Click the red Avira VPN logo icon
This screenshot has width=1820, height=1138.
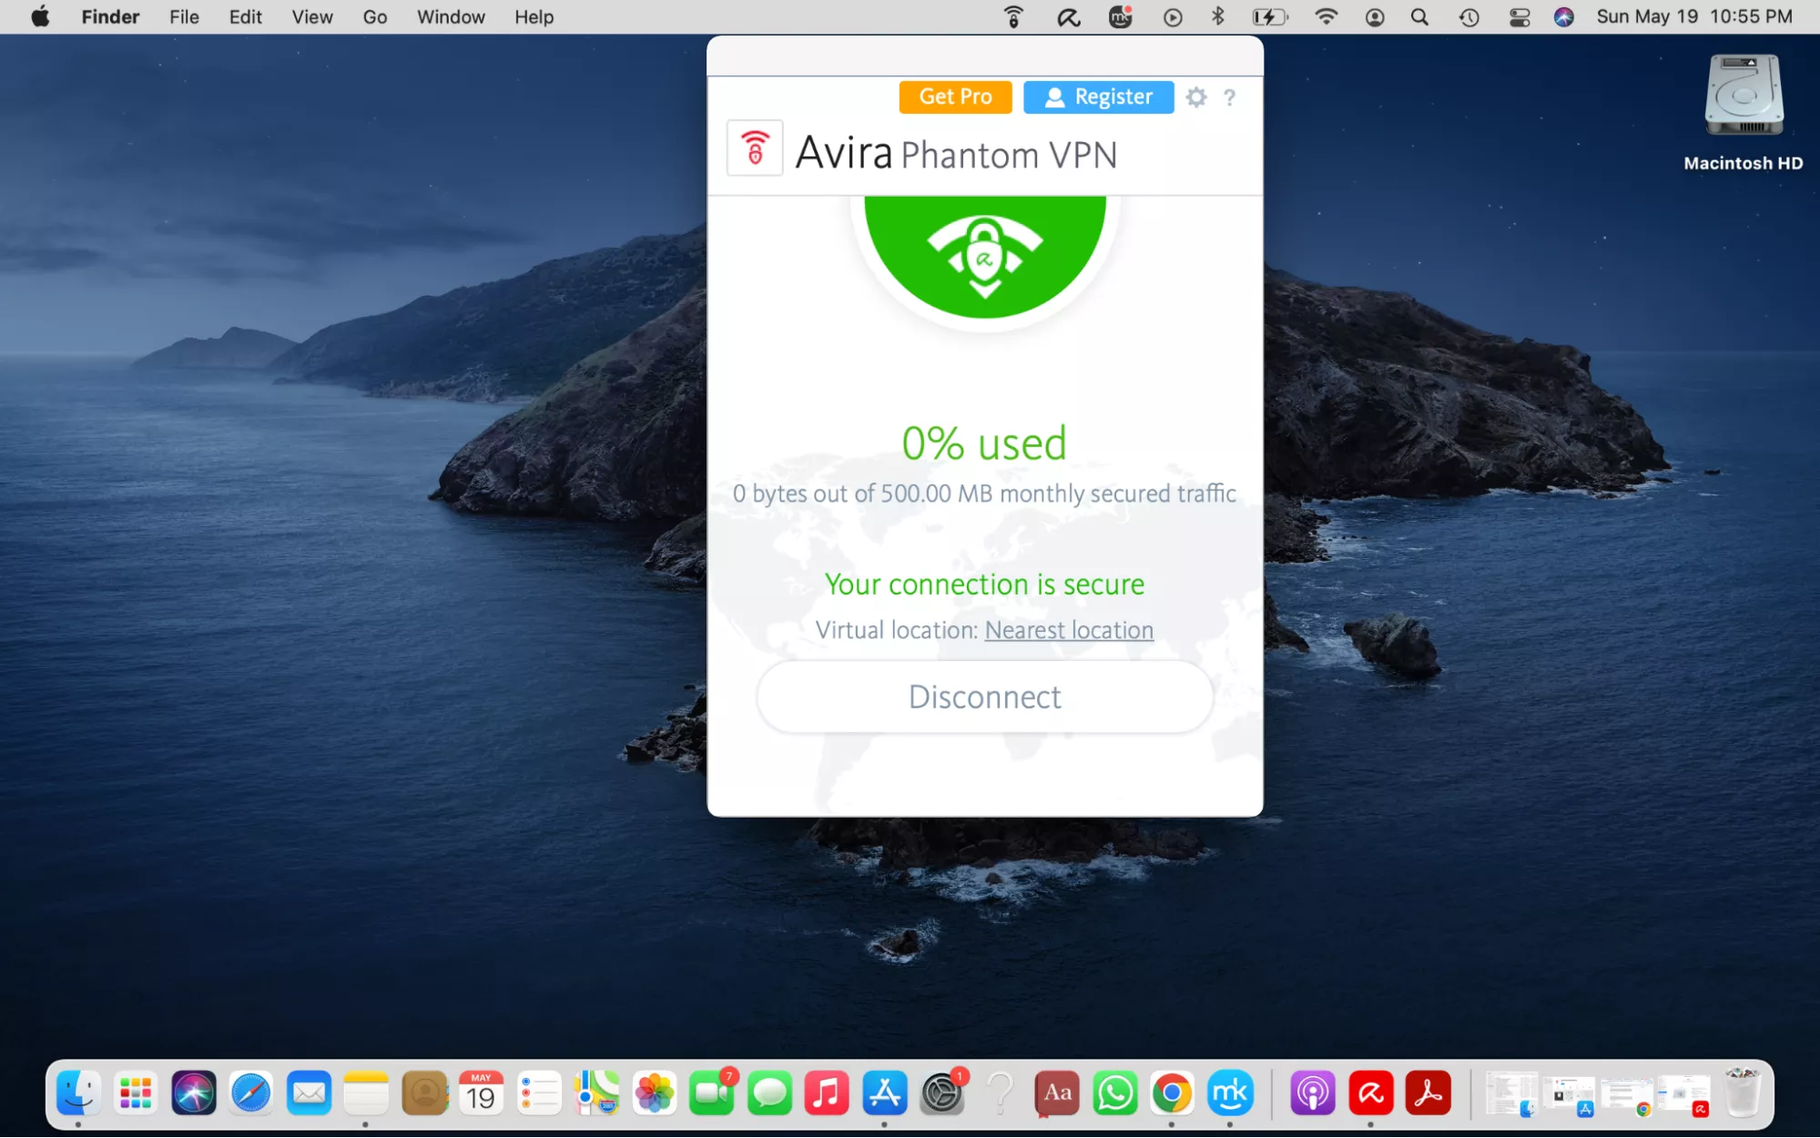point(755,147)
